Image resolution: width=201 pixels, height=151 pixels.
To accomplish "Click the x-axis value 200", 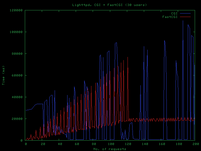I will [196, 144].
